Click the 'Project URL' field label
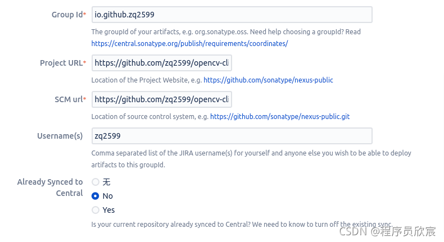444x242 pixels. pos(61,63)
